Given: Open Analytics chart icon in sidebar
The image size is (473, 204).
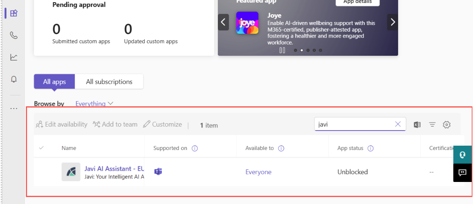Looking at the screenshot, I should coord(14,57).
